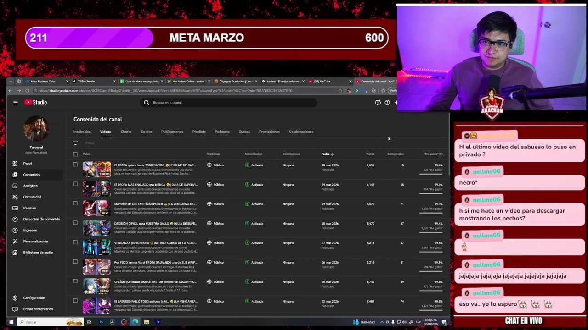Image resolution: width=588 pixels, height=330 pixels.
Task: Select 'Momento de OBTENER MÁS PODER' checkbox
Action: (x=75, y=203)
